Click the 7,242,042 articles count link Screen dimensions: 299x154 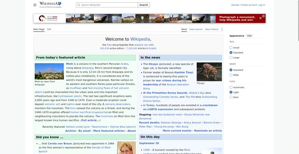[132, 48]
